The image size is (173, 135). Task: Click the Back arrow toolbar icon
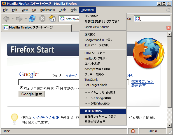coord(6,19)
